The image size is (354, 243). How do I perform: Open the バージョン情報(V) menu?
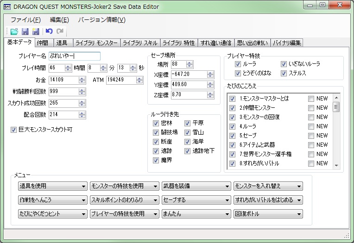(101, 20)
